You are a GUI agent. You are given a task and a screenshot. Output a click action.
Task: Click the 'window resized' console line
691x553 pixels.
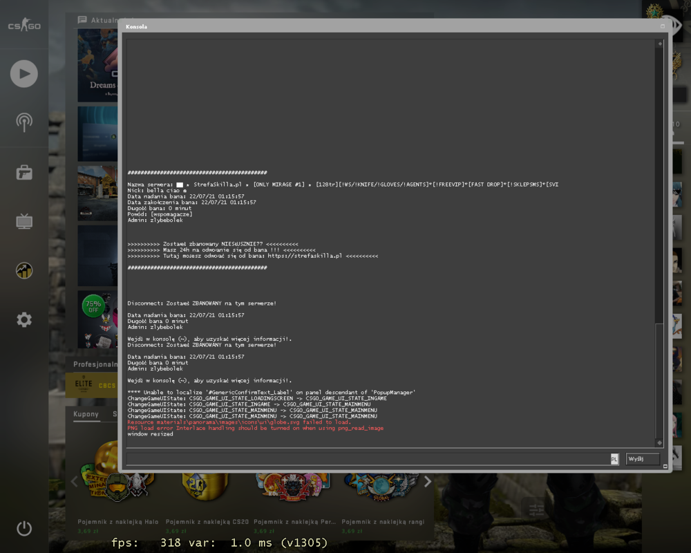[150, 434]
